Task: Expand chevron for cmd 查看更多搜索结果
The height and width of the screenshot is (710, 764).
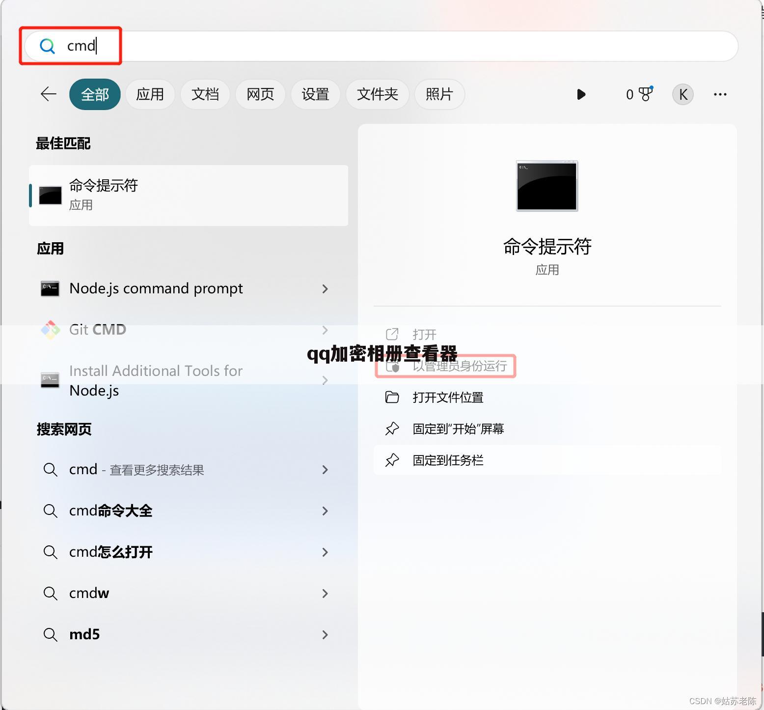Action: tap(325, 470)
